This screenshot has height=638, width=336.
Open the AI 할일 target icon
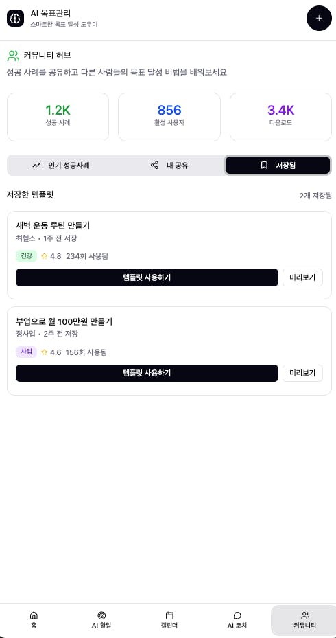click(101, 615)
